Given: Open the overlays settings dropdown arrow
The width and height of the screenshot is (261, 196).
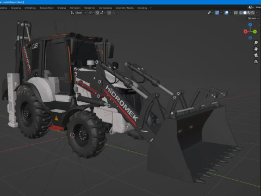Looking at the screenshot, I should 231,13.
